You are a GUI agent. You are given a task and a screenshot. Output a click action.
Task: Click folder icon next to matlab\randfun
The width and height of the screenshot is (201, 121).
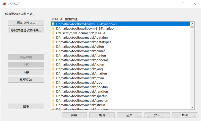coord(53,91)
